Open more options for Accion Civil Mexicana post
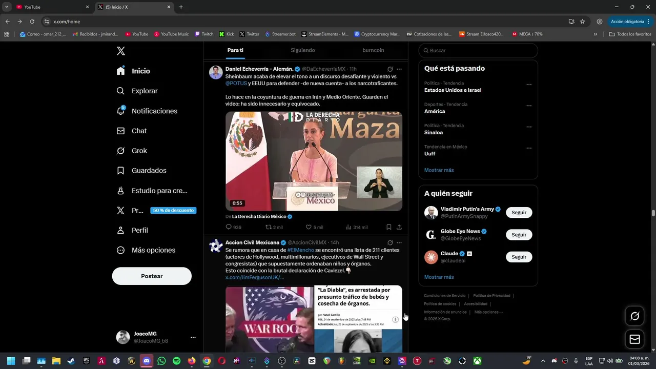Image resolution: width=656 pixels, height=369 pixels. click(399, 242)
